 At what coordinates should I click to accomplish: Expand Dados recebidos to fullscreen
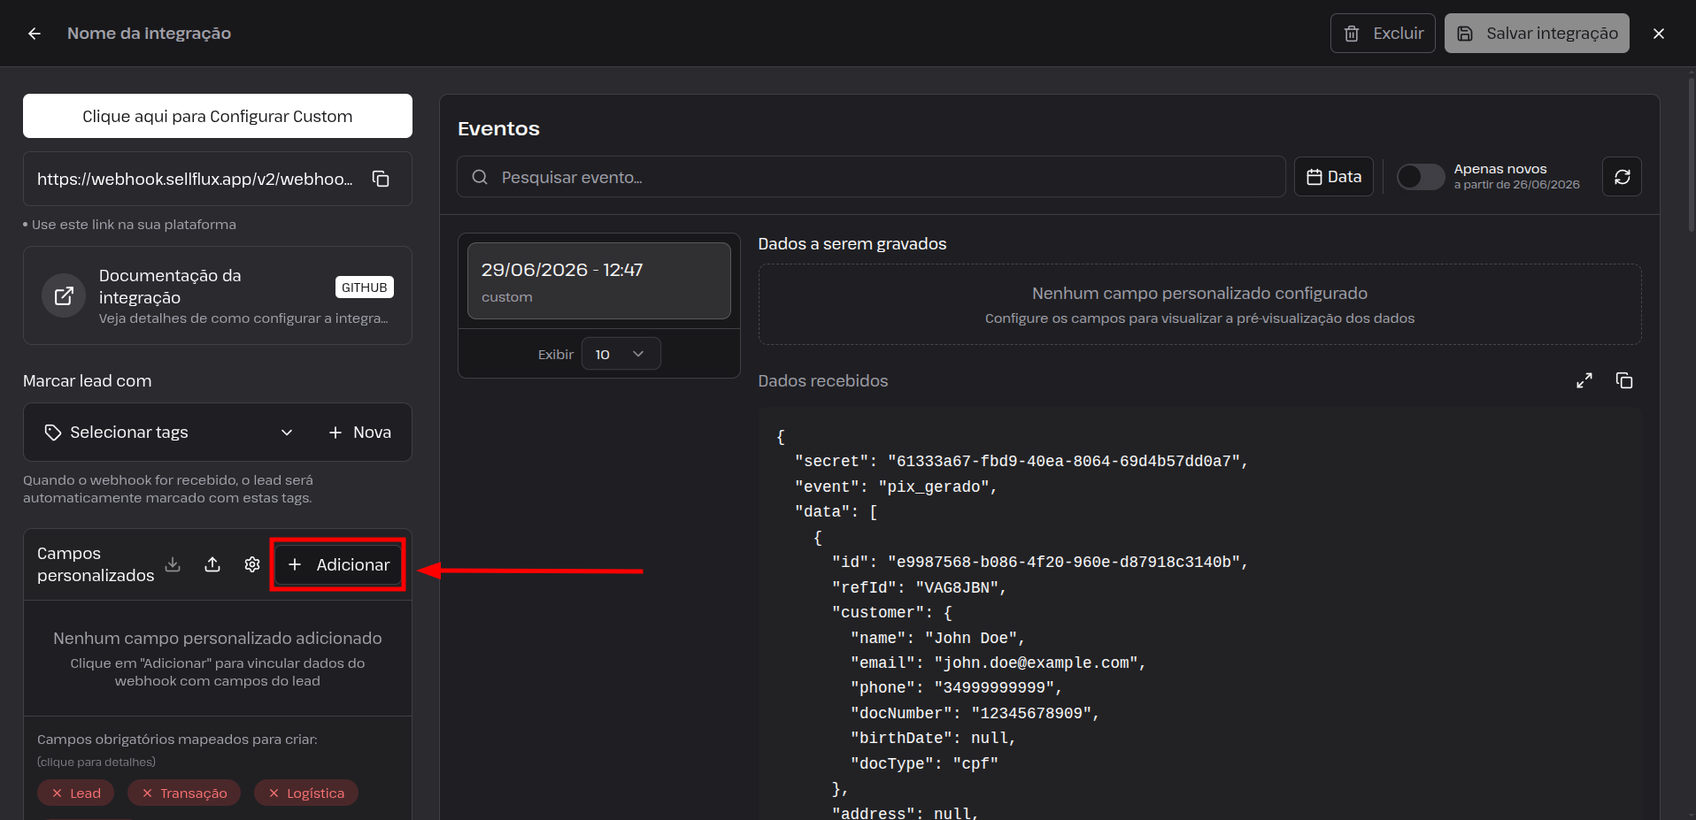click(1584, 380)
